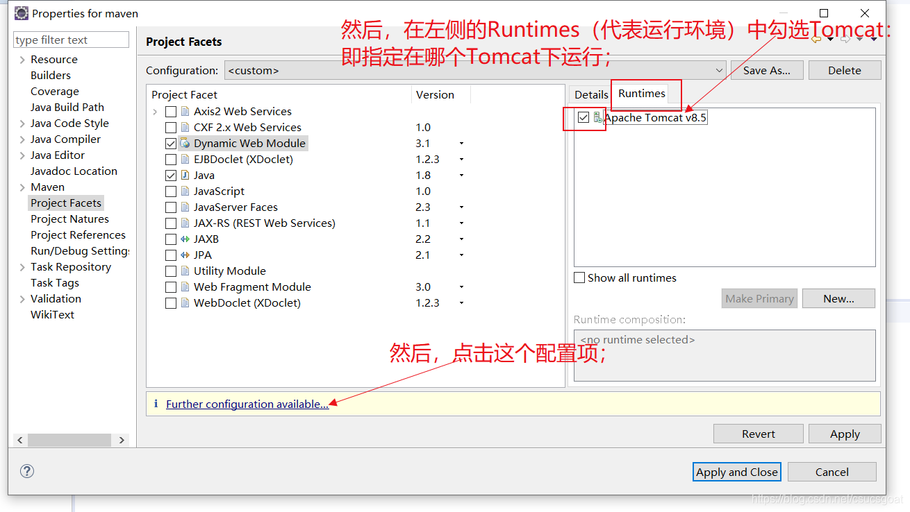Click the JavaServer Faces facet icon
The height and width of the screenshot is (512, 910).
click(x=185, y=207)
